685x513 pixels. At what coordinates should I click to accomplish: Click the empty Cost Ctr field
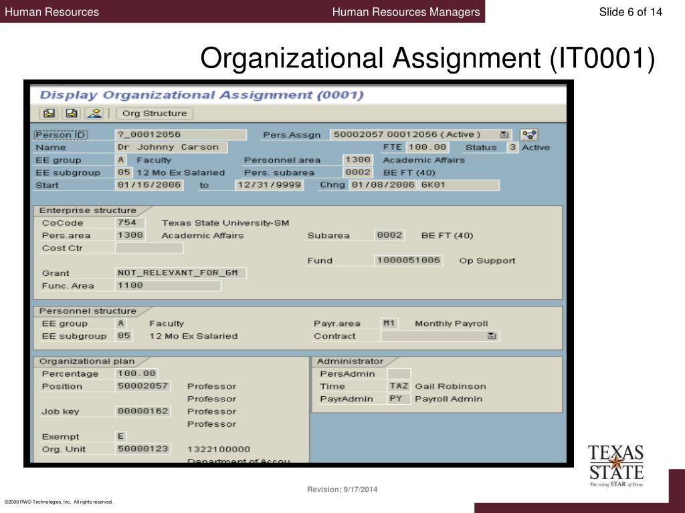click(149, 248)
